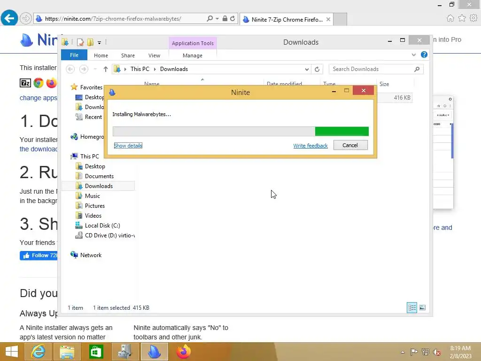
Task: Open the address bar history dropdown in Explorer
Action: click(x=307, y=70)
